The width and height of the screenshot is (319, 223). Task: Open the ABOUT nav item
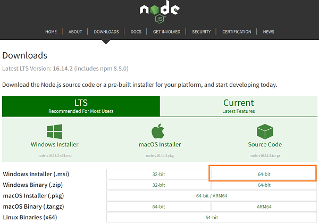click(75, 32)
